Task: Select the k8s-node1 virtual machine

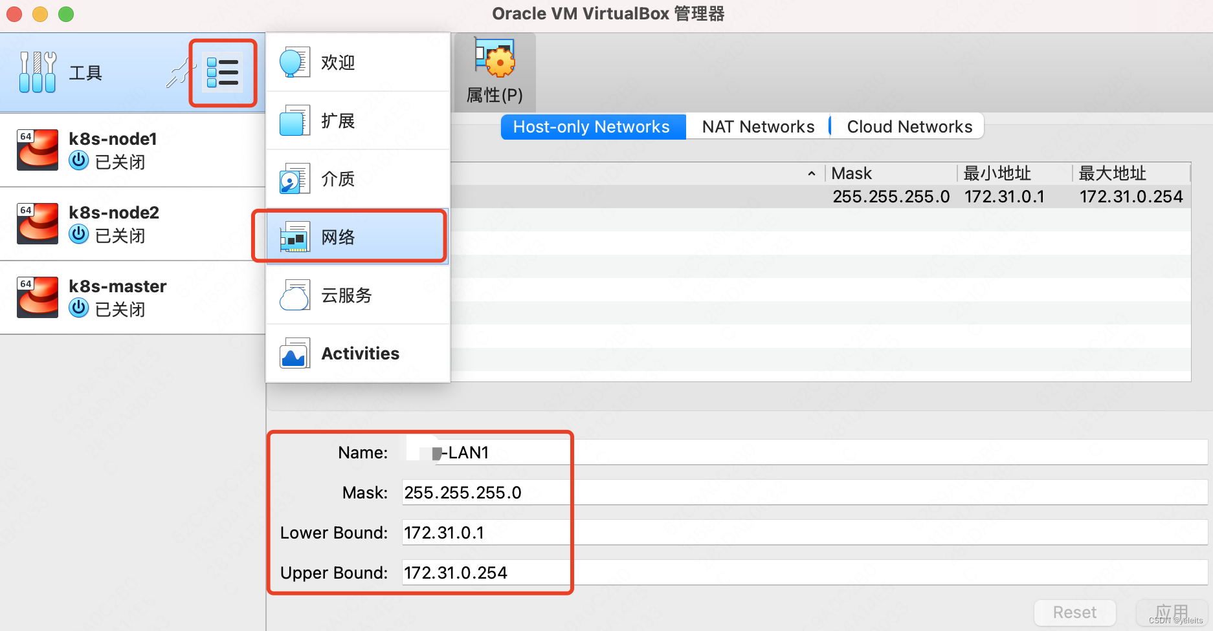Action: tap(133, 150)
